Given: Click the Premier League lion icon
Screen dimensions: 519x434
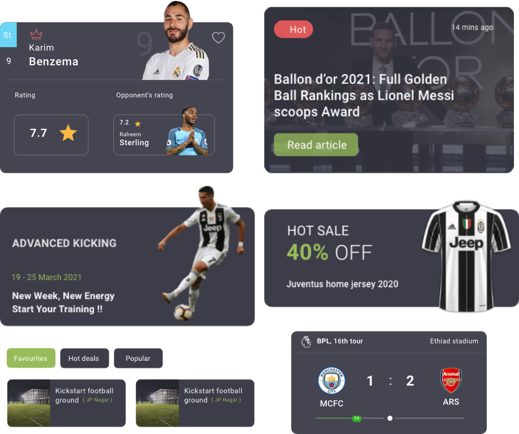Looking at the screenshot, I should tap(306, 342).
